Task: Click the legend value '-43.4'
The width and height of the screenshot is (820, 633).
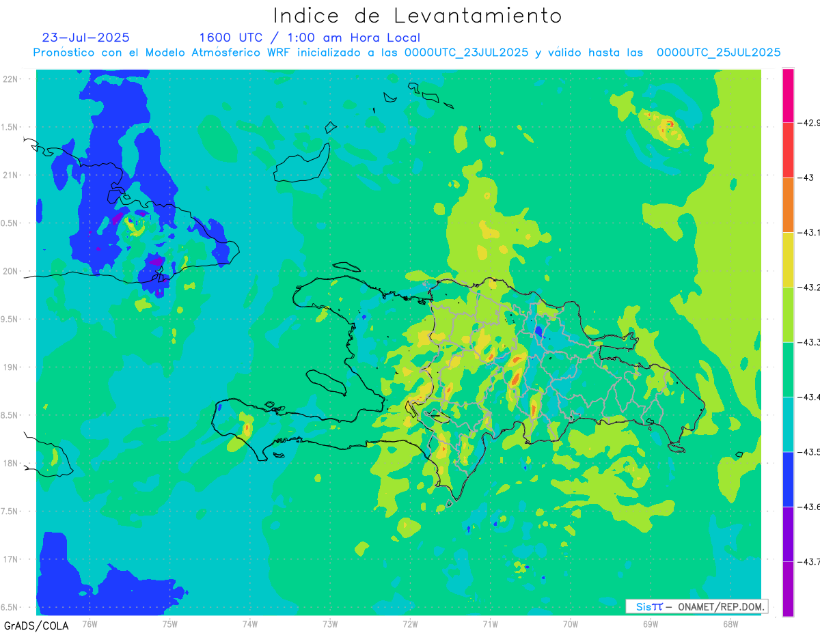Action: pos(809,397)
